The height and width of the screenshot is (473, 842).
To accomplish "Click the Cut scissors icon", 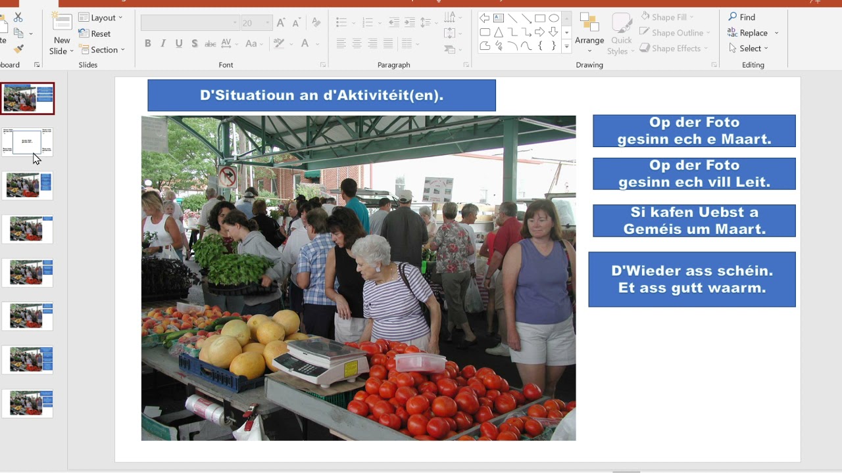I will [18, 17].
